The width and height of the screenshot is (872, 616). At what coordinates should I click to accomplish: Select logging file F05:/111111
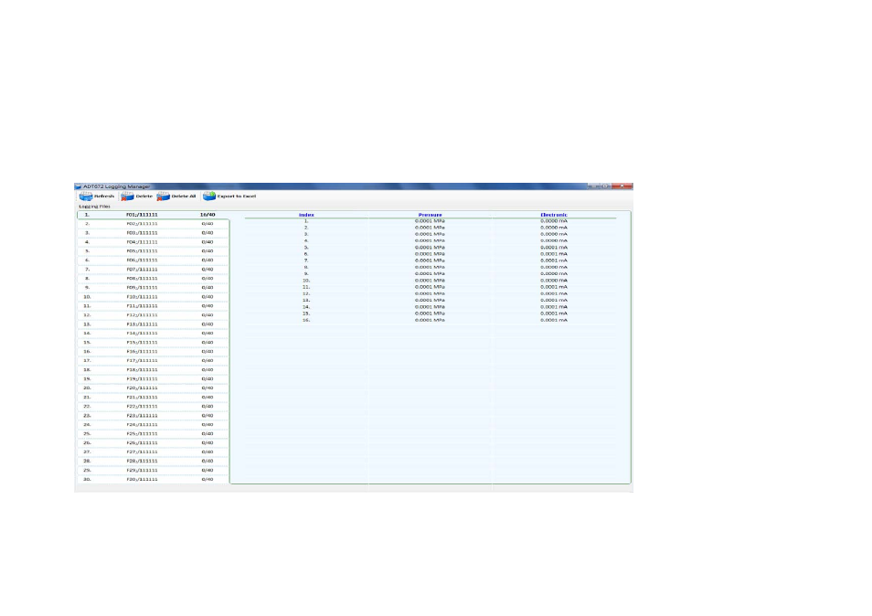click(x=153, y=250)
